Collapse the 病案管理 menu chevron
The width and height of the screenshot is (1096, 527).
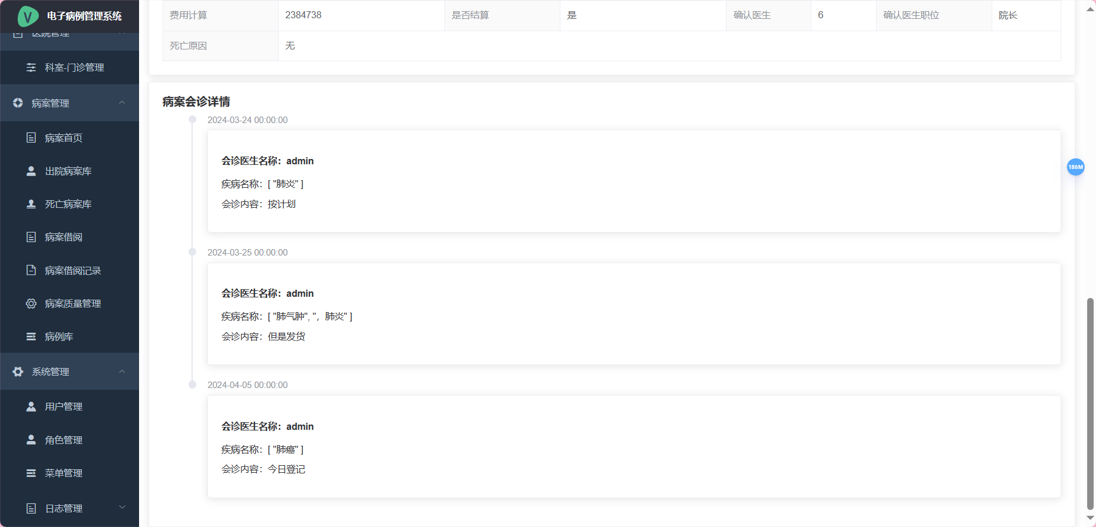122,102
